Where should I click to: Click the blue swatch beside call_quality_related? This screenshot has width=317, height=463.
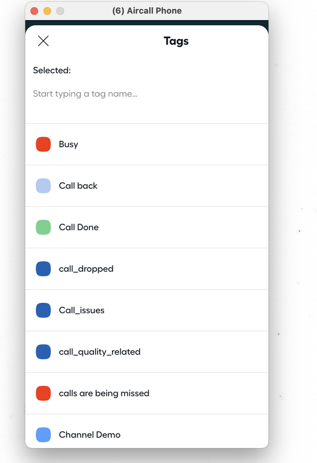(43, 351)
